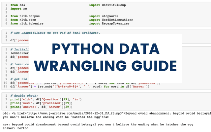Click the "new: beyond ovoid abandonment" output line
Screen dimensions: 211x132
point(98,124)
